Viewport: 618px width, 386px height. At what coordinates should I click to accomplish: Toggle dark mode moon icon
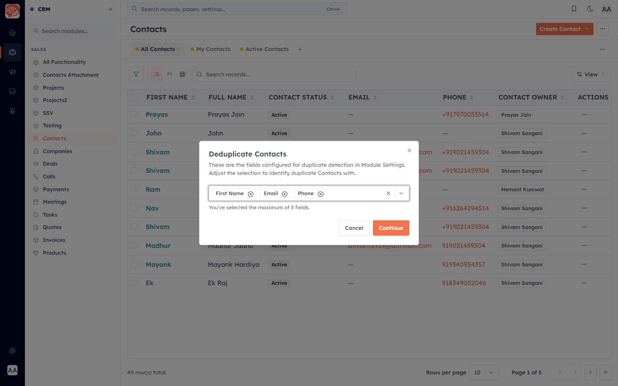590,9
